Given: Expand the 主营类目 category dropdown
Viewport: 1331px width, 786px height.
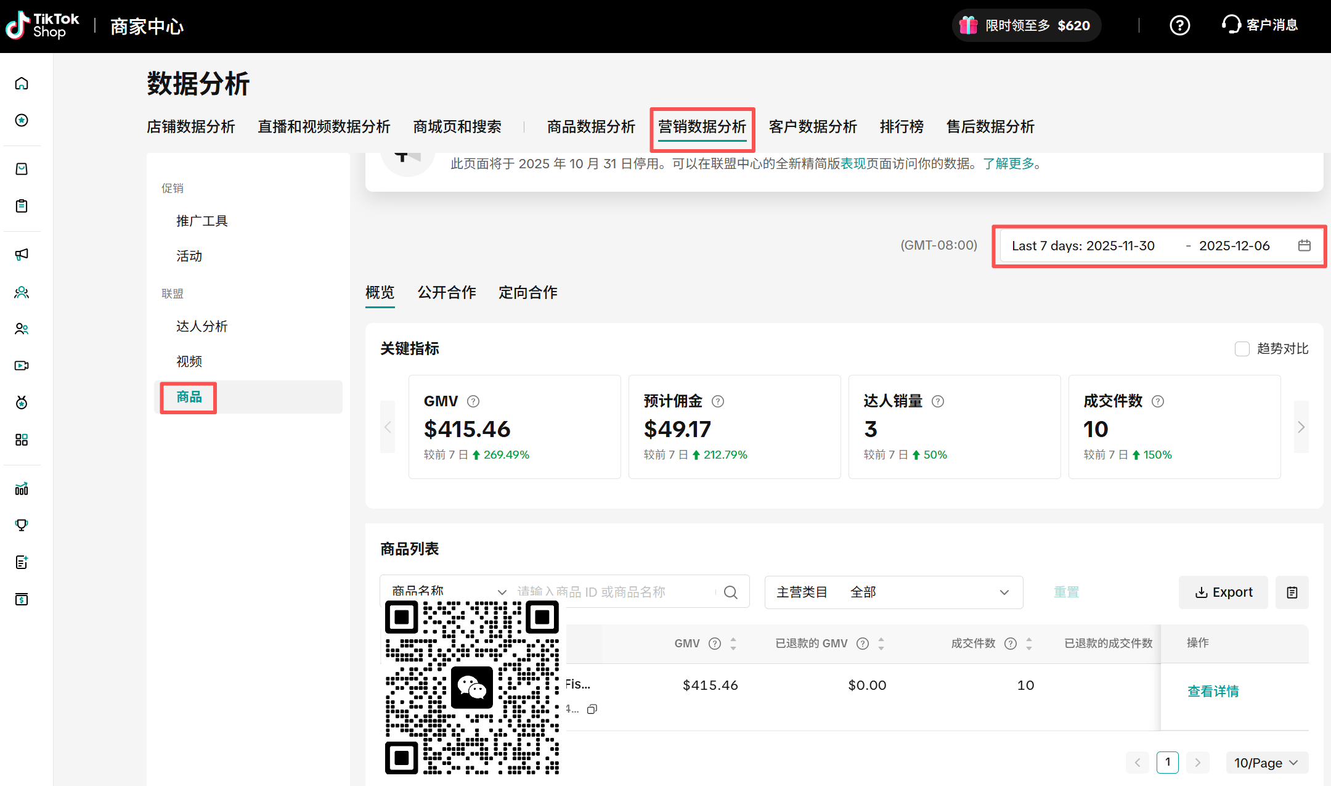Looking at the screenshot, I should 893,592.
